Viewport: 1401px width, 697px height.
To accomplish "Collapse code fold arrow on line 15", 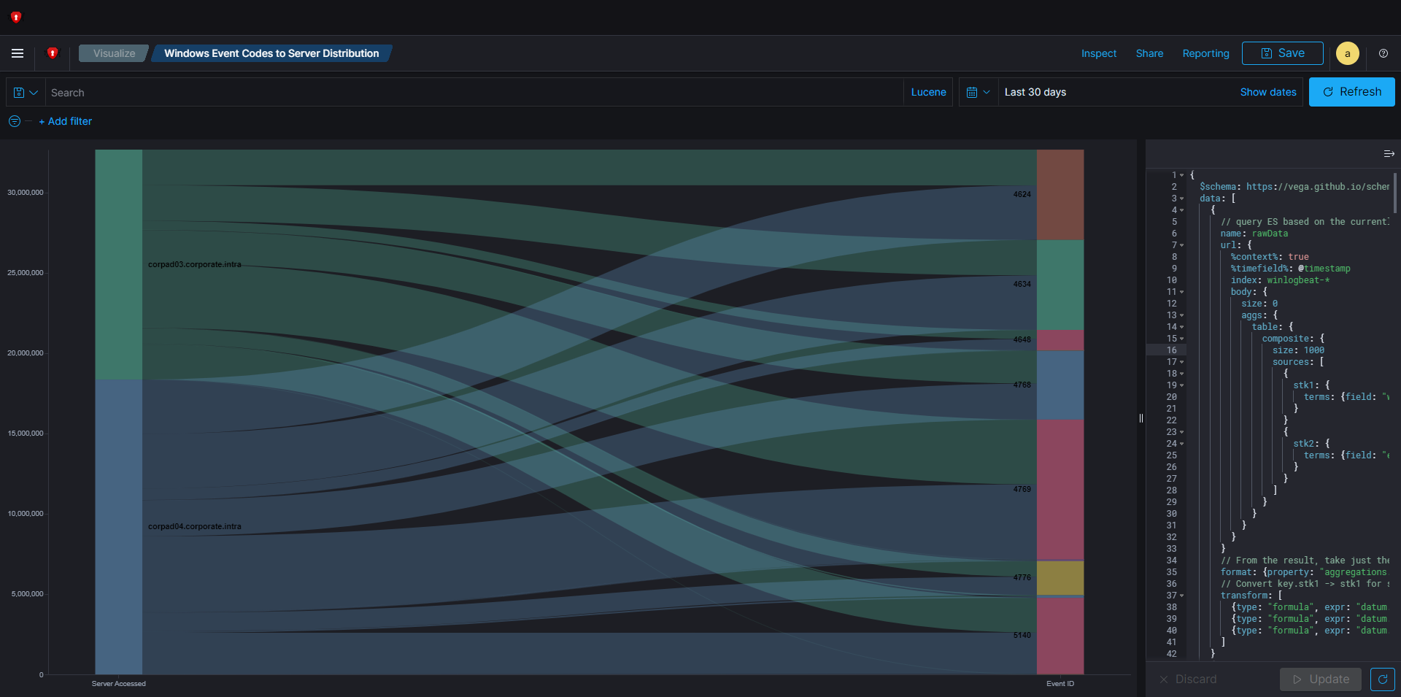I will pos(1182,339).
